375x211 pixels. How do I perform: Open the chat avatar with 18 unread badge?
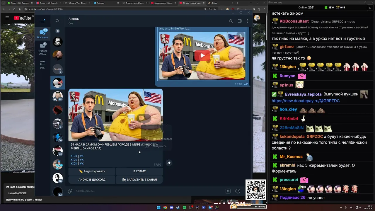click(x=57, y=96)
